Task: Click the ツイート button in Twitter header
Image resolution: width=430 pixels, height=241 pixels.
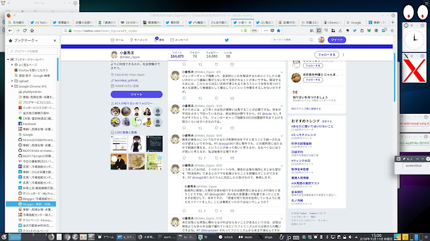Action: [x=337, y=40]
